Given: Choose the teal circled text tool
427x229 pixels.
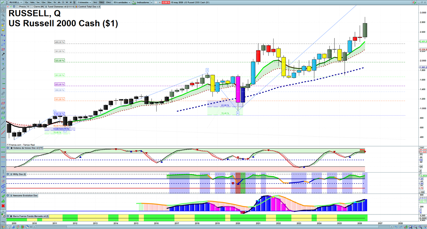Looking at the screenshot, I should pos(3,64).
